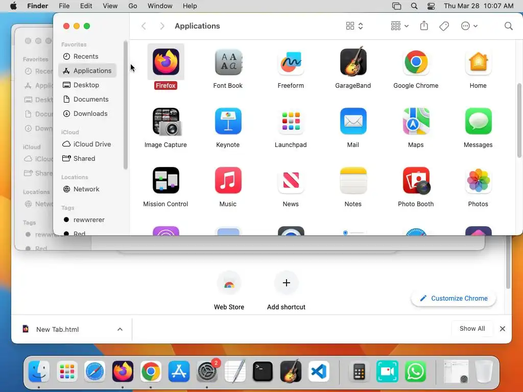Open the icon view switcher dropdown

[x=354, y=26]
